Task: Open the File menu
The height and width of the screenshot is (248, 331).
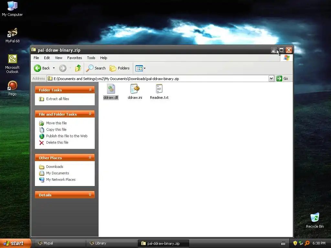Action: pyautogui.click(x=36, y=58)
